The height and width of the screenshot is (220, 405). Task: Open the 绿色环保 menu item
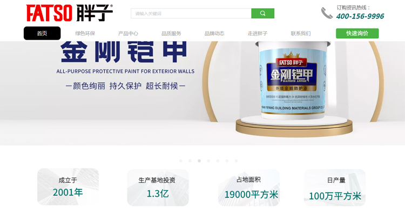click(85, 34)
